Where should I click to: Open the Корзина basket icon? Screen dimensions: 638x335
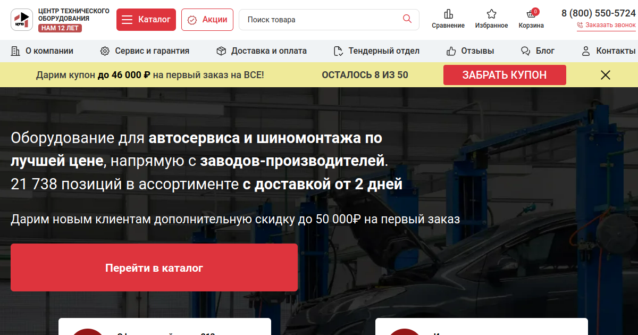(531, 14)
